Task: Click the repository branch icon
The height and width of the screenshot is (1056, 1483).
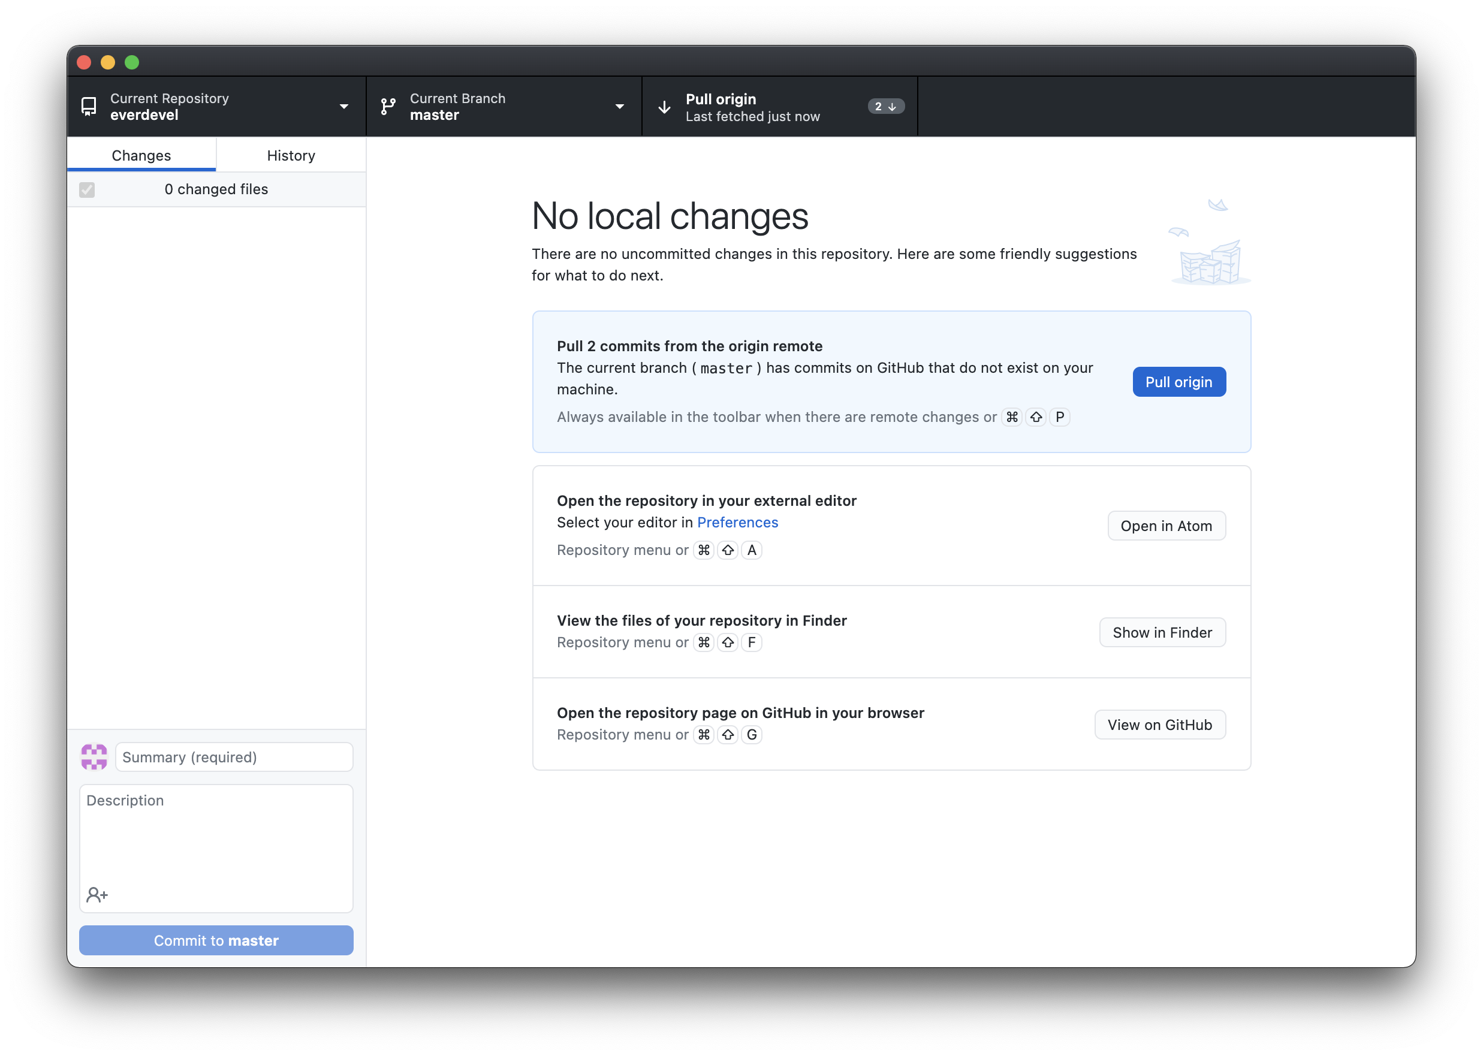Action: (390, 105)
